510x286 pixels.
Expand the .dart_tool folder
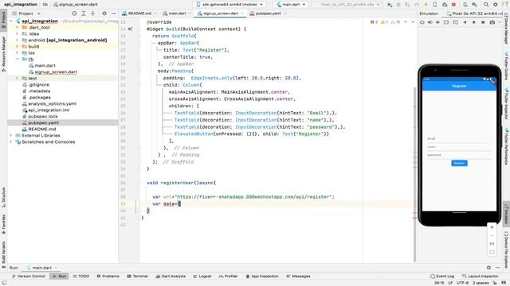18,27
